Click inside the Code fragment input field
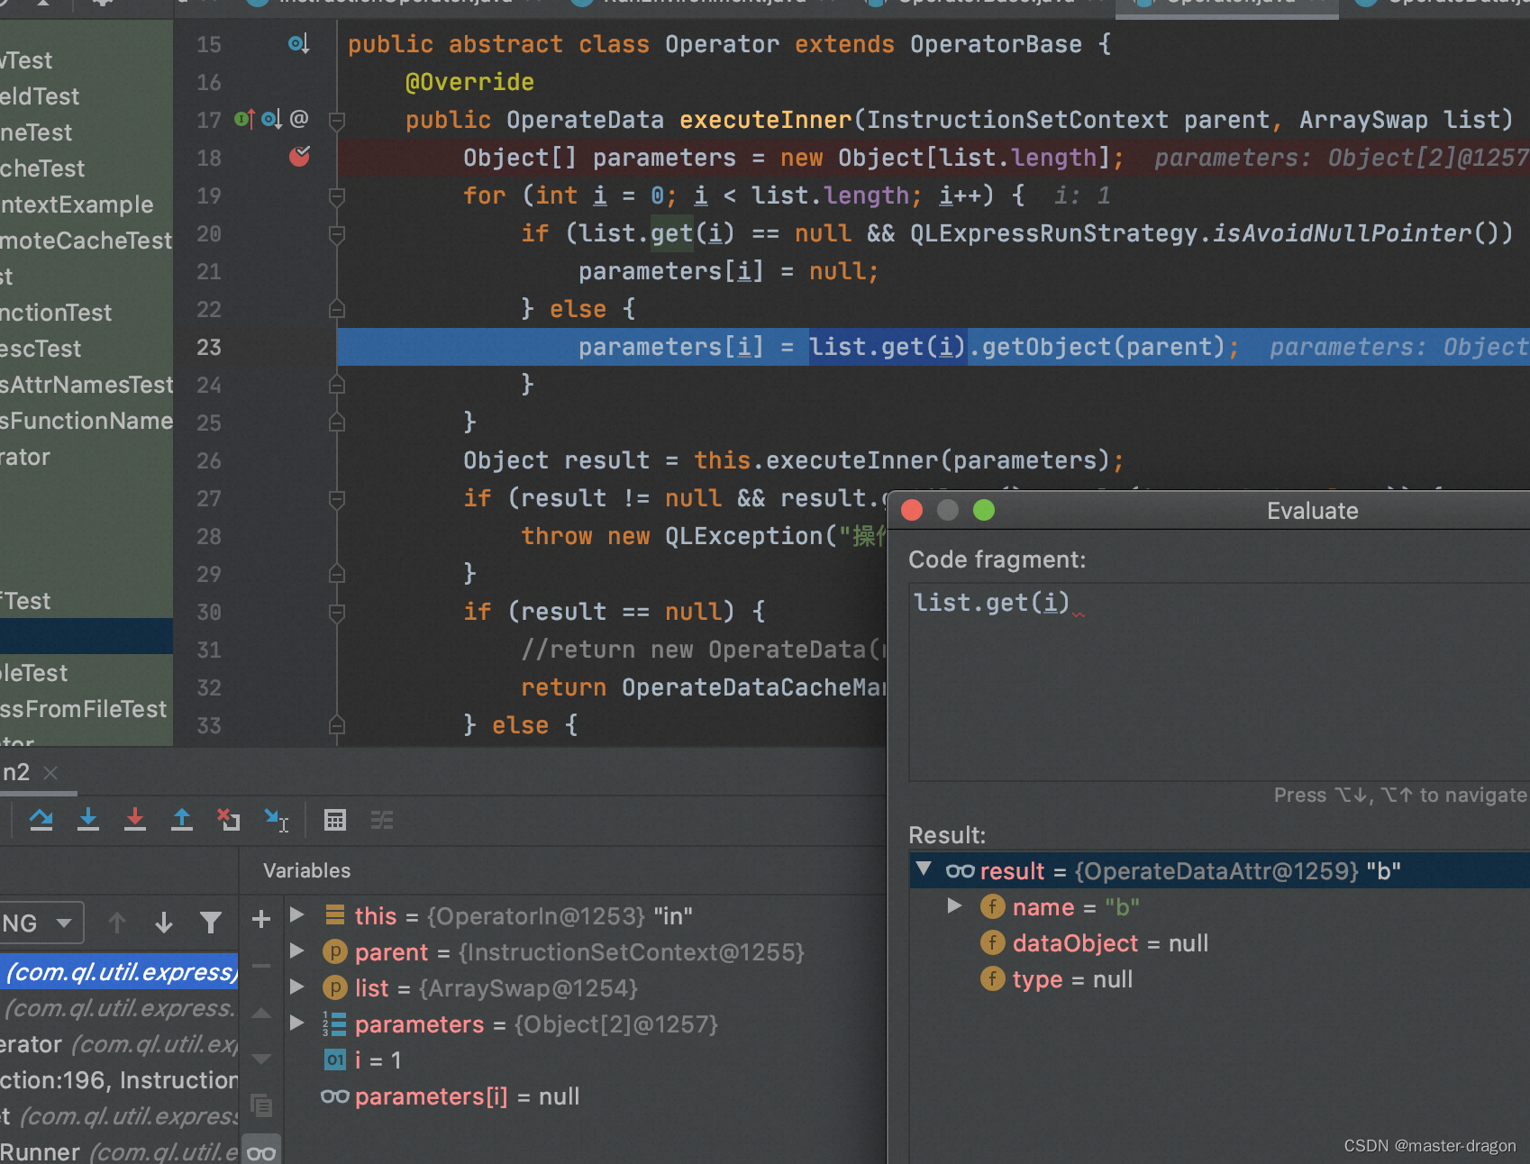The height and width of the screenshot is (1164, 1530). pos(1219,682)
